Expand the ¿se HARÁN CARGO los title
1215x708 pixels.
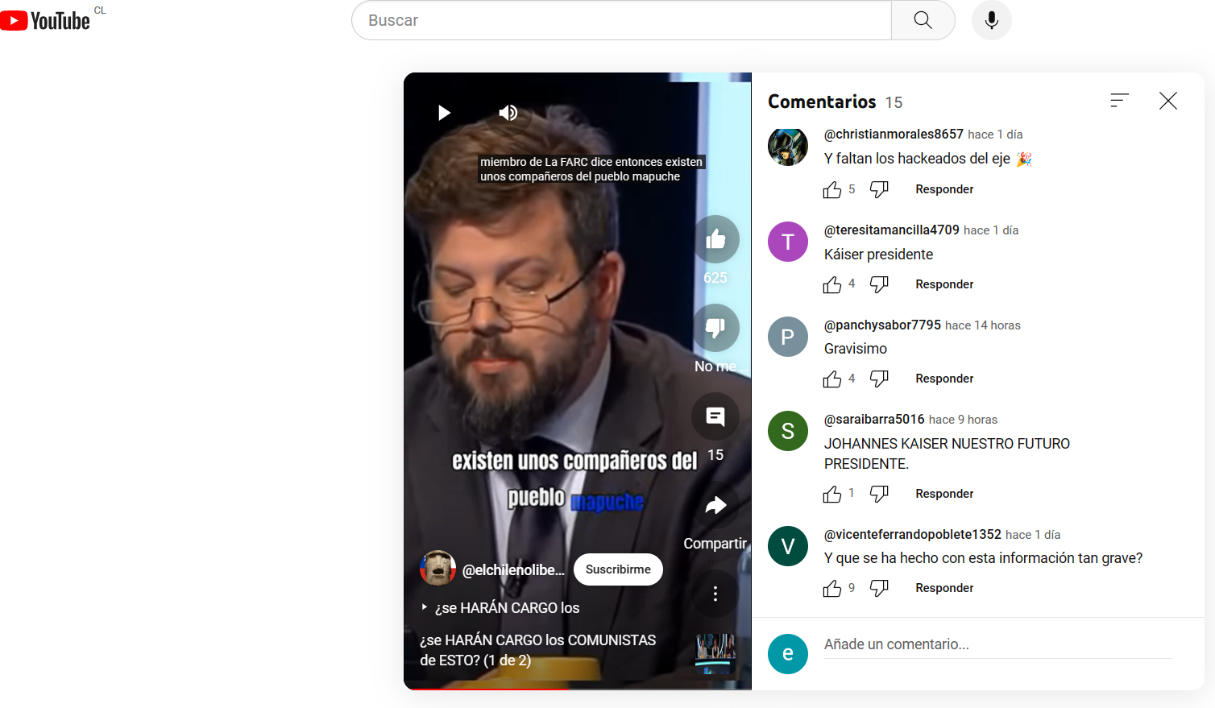click(501, 608)
